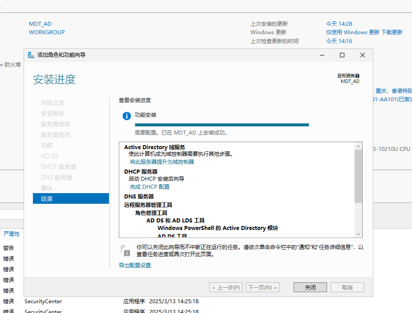Screen dimensions: 412x313
Task: Click the MDT_AD computer name link
Action: coord(40,24)
